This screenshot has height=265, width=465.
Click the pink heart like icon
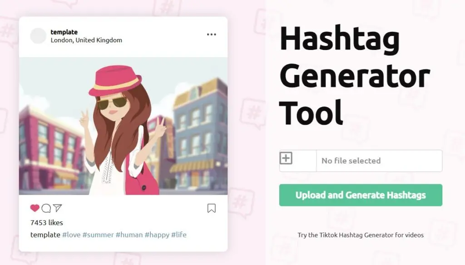coord(35,208)
